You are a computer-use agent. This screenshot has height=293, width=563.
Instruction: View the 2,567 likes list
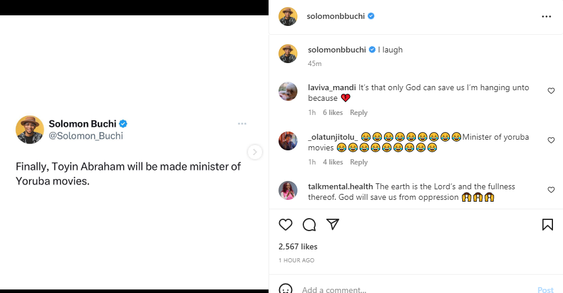pyautogui.click(x=297, y=246)
